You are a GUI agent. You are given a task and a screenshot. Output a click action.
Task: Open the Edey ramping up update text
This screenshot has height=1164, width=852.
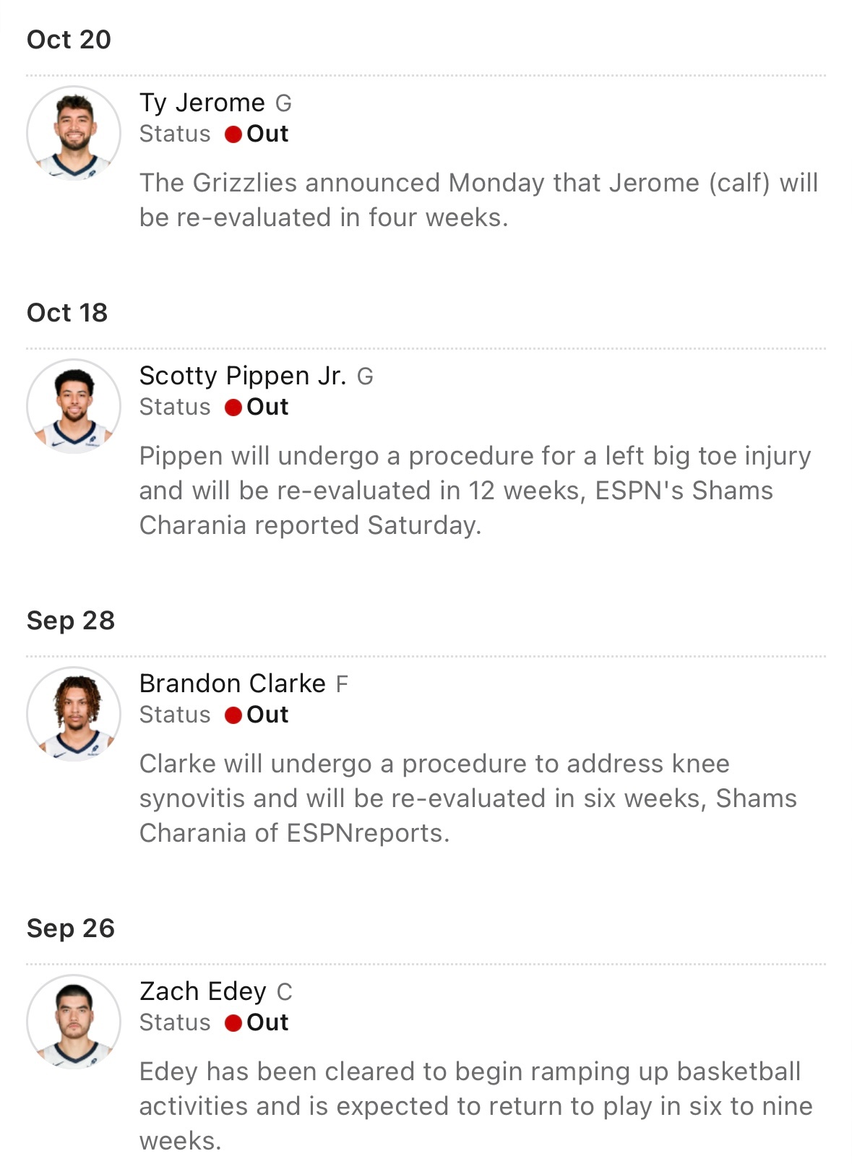(x=476, y=1106)
